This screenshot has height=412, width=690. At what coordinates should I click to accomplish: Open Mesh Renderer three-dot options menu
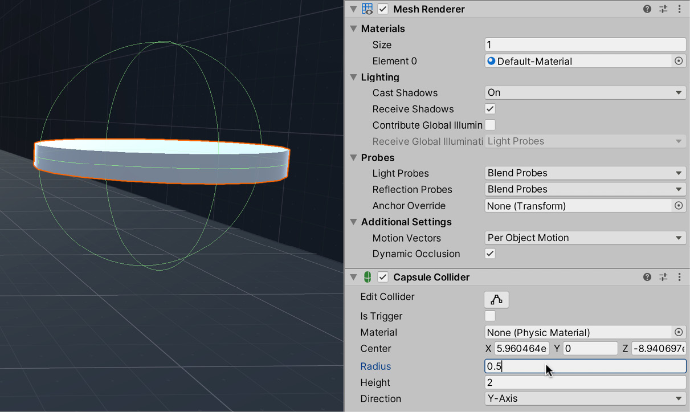coord(679,9)
